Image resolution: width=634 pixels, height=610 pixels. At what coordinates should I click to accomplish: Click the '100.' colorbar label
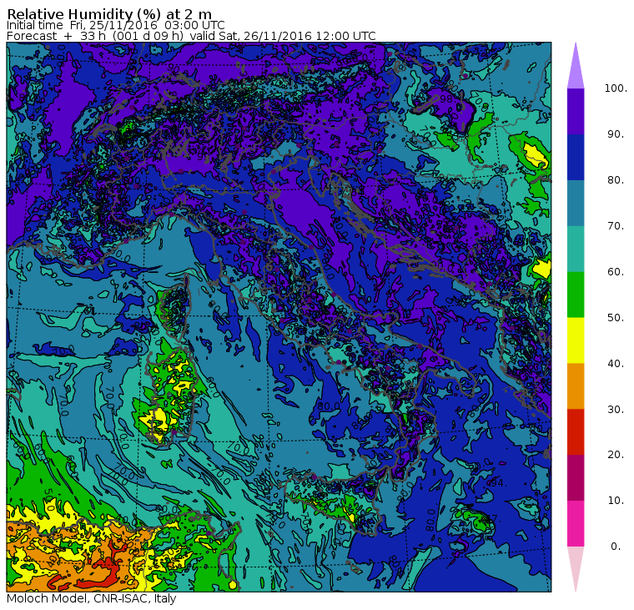tap(616, 88)
